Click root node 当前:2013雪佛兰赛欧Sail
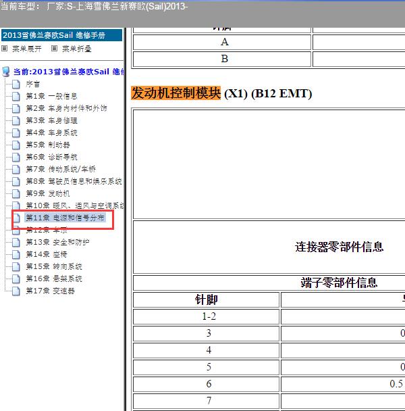The image size is (405, 411). [x=69, y=72]
